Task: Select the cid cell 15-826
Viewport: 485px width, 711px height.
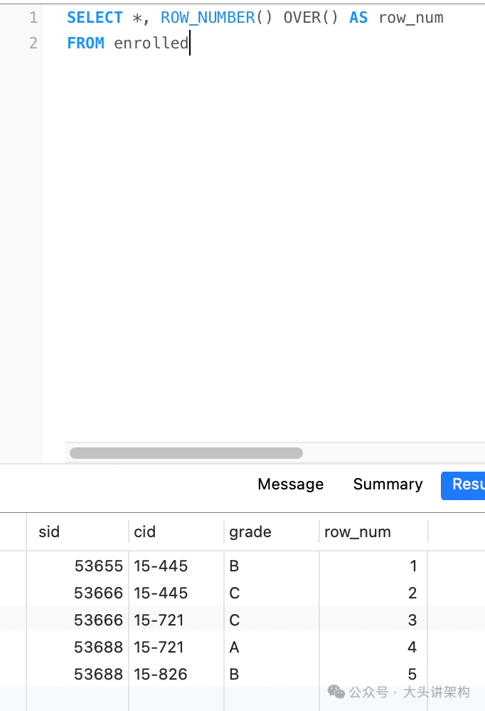Action: 161,674
